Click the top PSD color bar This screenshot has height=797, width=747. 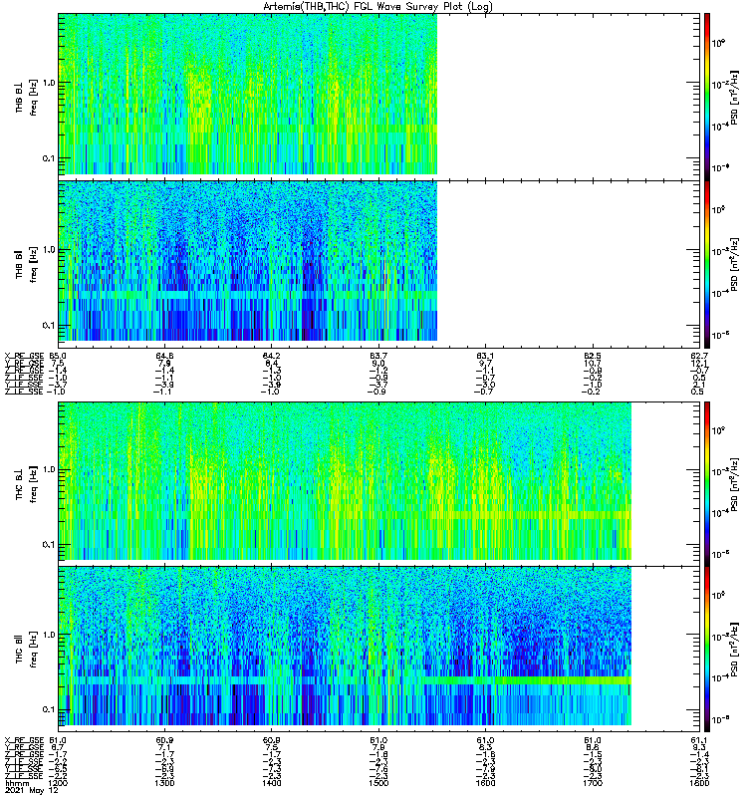click(x=707, y=97)
